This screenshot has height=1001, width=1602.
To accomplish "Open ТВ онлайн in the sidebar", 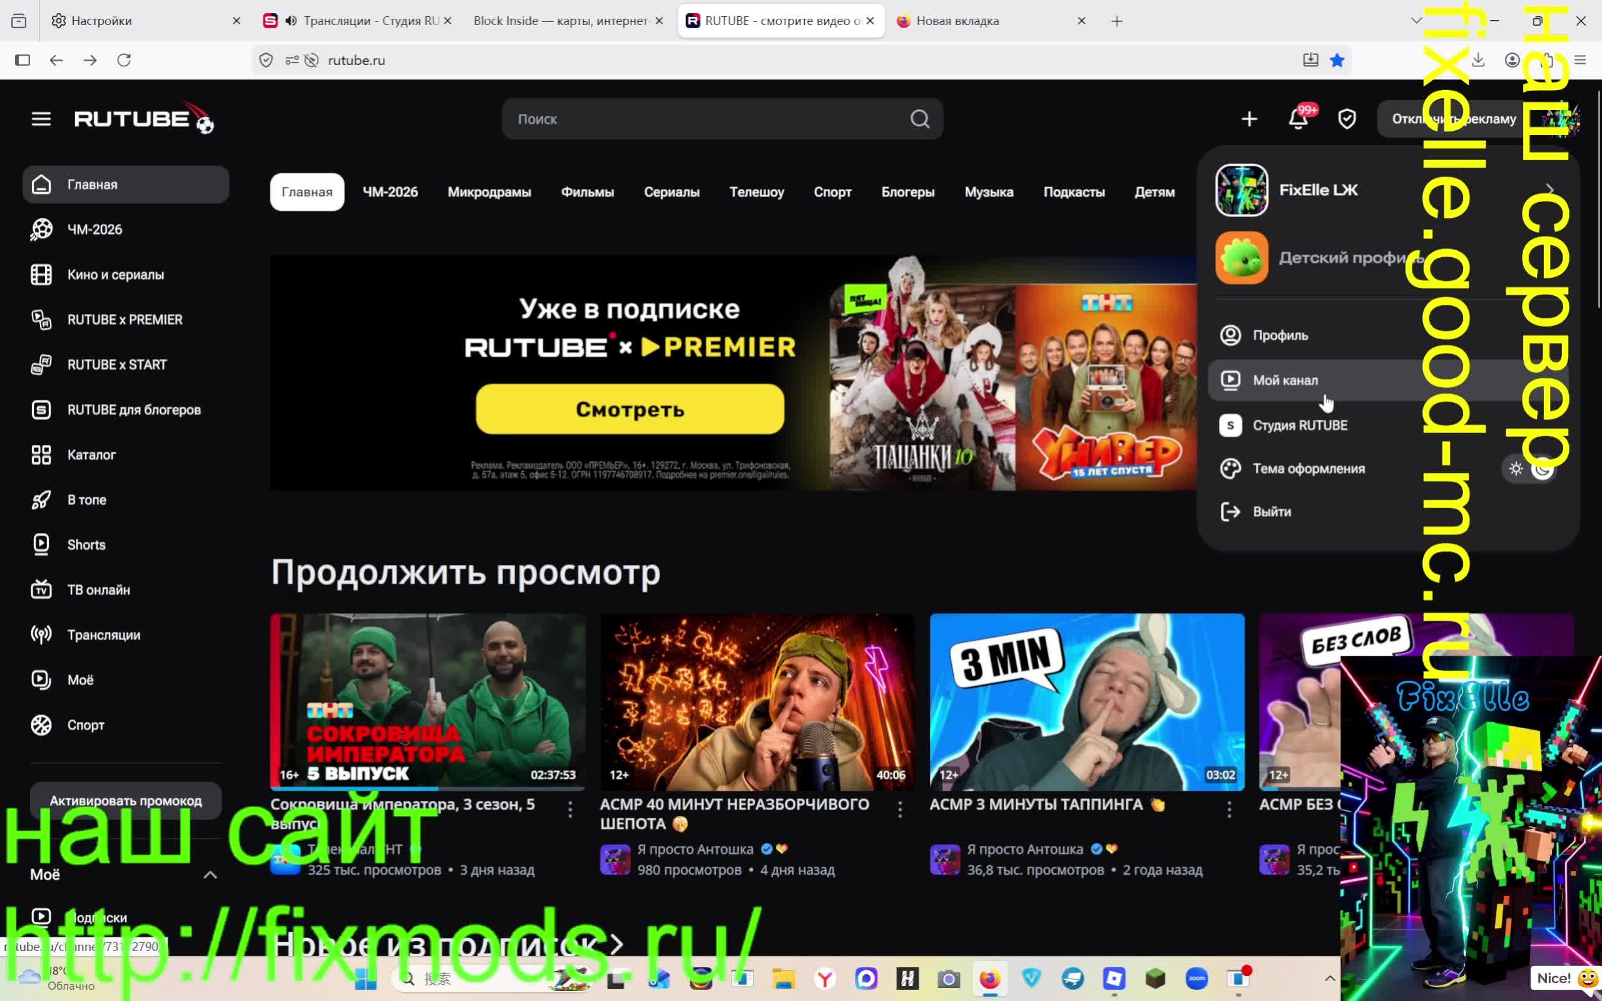I will pyautogui.click(x=126, y=590).
